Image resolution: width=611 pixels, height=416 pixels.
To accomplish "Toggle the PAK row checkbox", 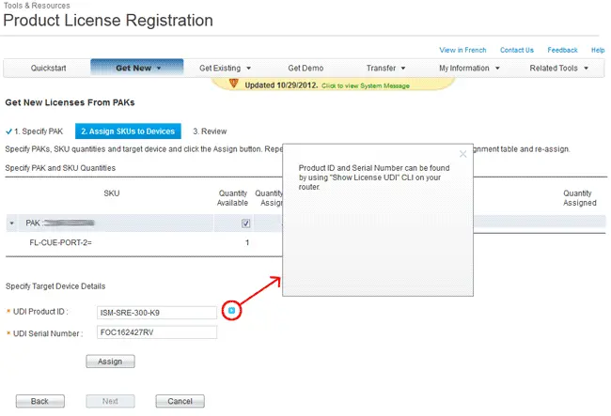I will tap(245, 223).
